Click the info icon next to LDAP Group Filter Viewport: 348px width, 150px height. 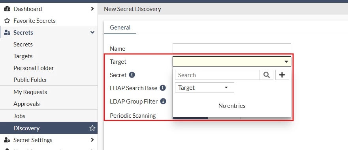coord(163,101)
